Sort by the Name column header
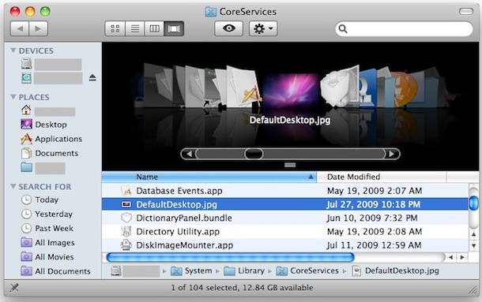 coord(209,177)
